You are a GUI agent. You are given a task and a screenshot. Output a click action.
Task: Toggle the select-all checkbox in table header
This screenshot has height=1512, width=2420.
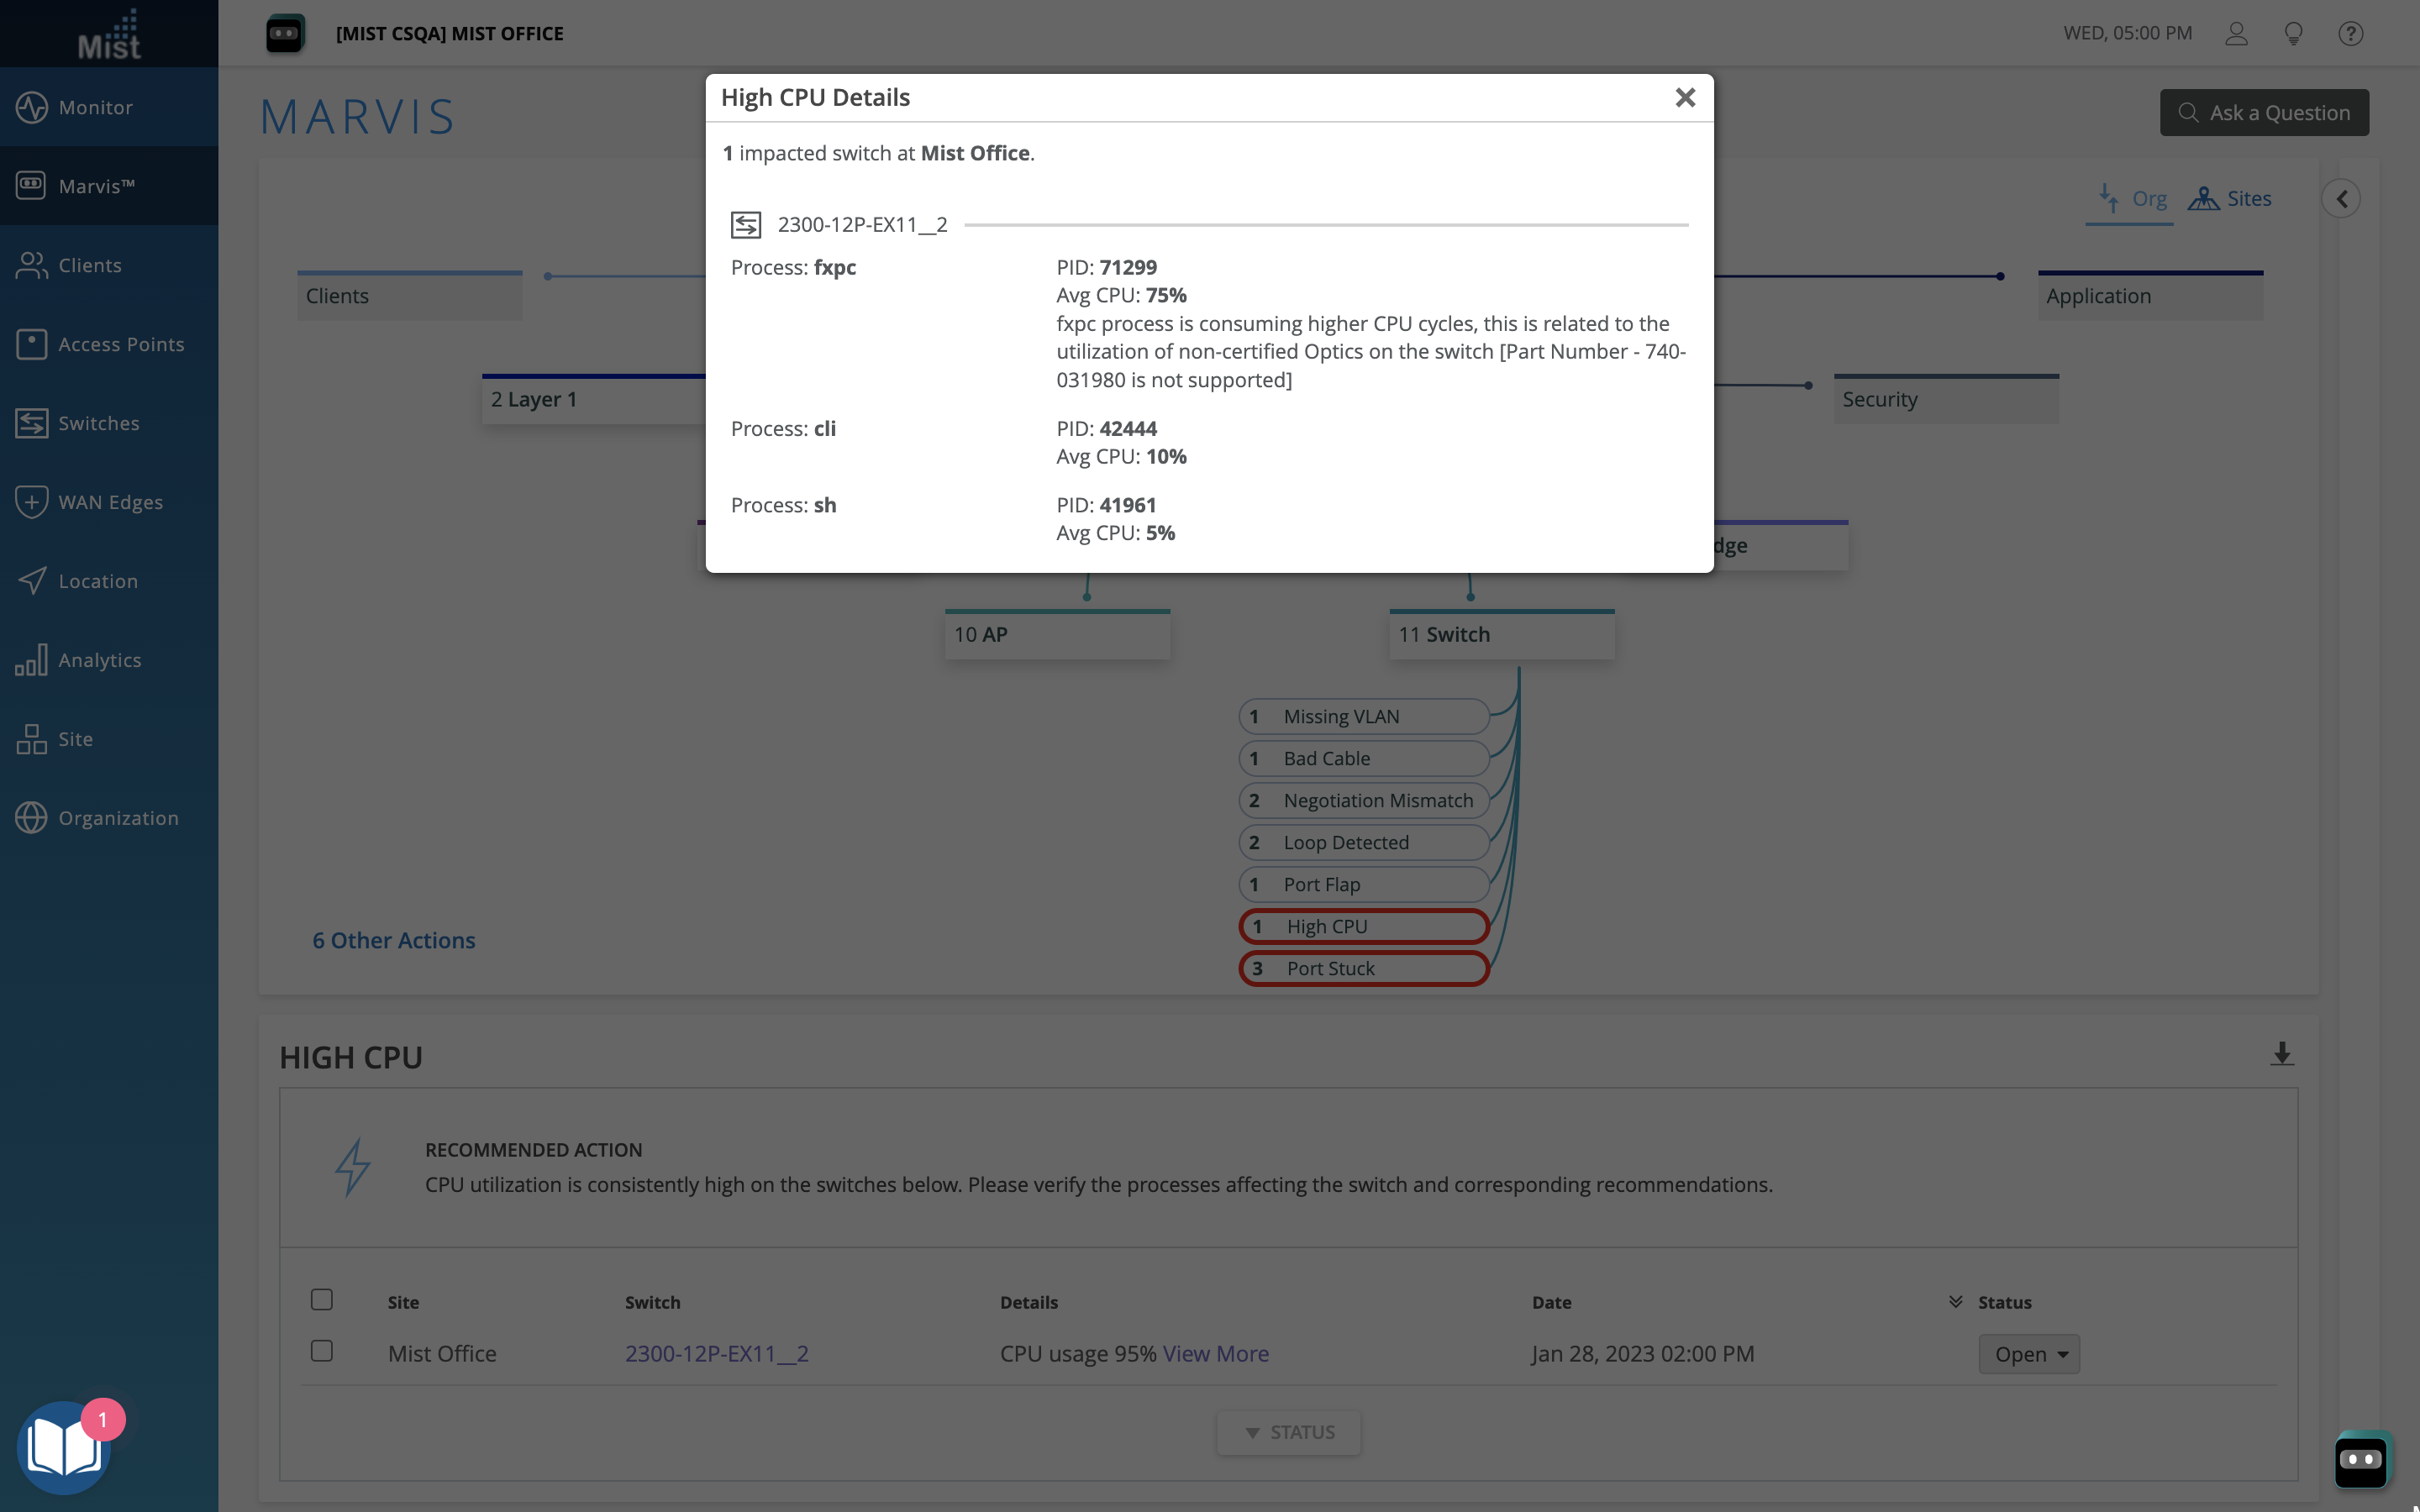point(321,1299)
